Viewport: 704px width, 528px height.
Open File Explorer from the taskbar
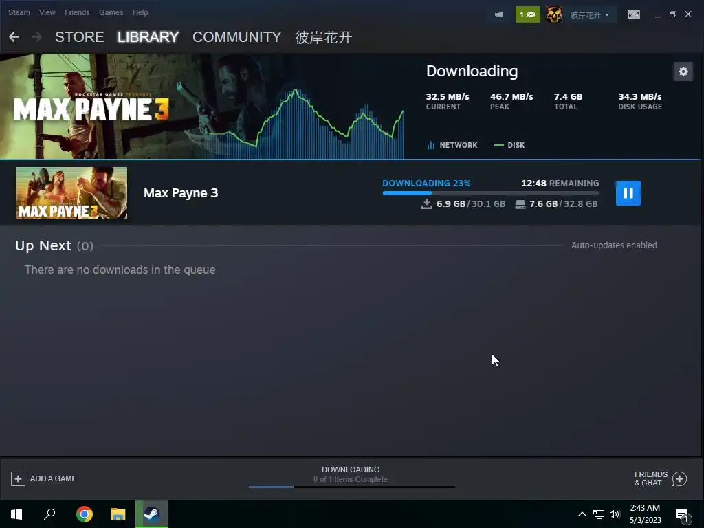(118, 514)
